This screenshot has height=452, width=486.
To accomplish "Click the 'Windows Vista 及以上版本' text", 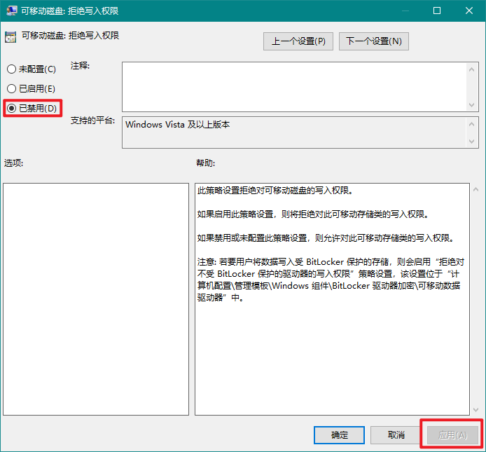I will click(178, 125).
